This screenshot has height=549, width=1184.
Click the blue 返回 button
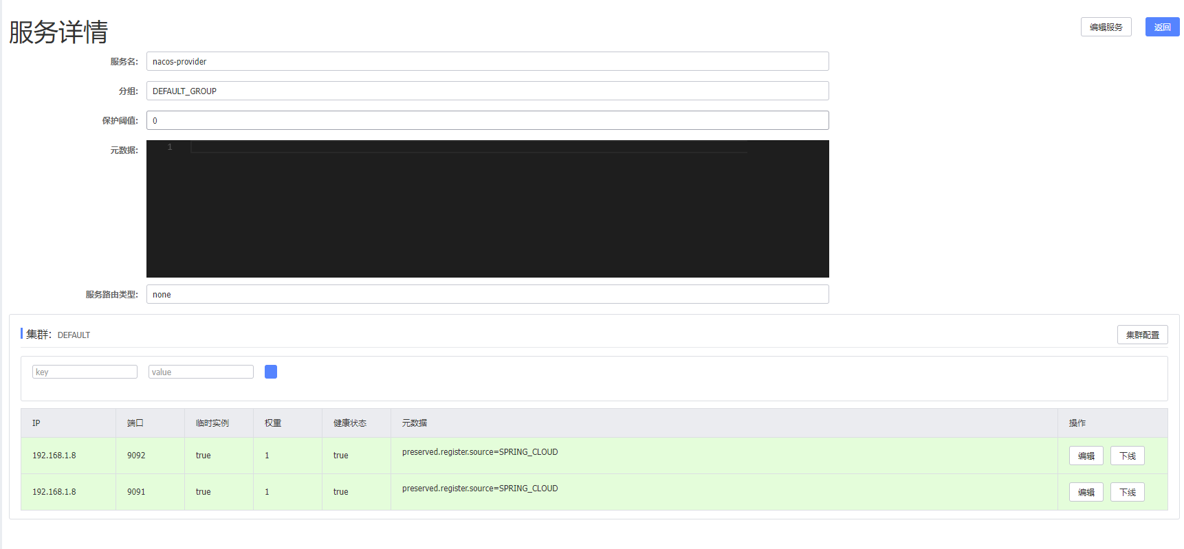[1162, 27]
